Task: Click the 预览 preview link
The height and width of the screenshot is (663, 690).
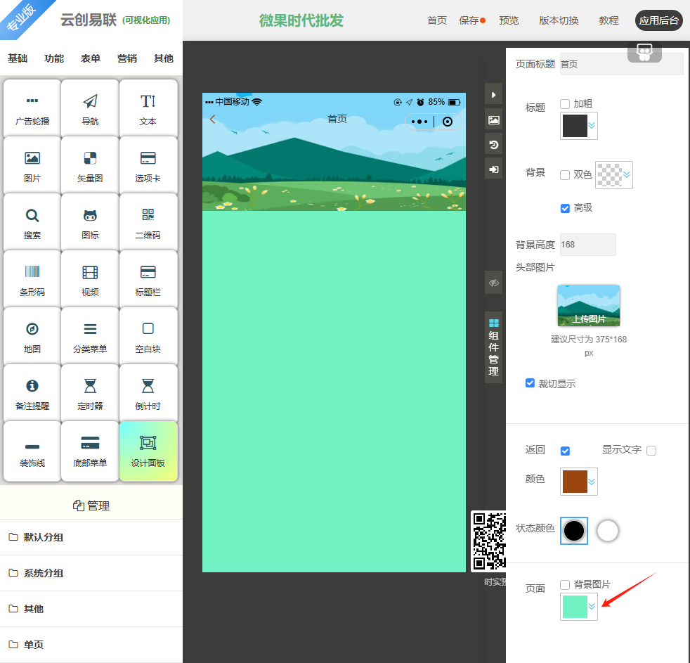Action: tap(509, 20)
